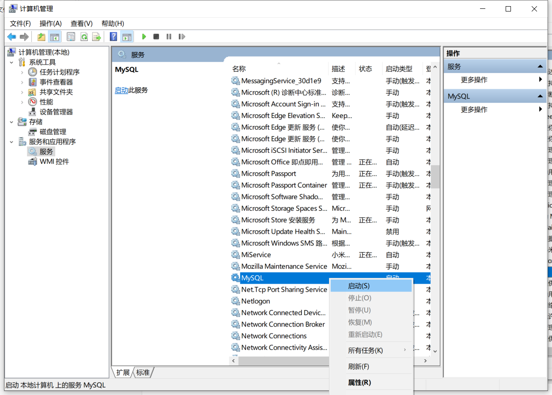The image size is (552, 395).
Task: Open 所有任务(K) submenu
Action: pos(371,350)
